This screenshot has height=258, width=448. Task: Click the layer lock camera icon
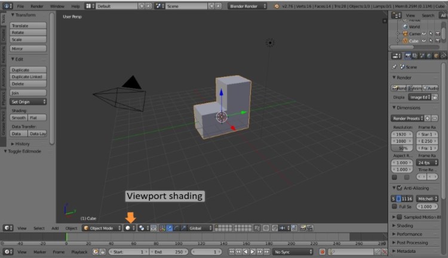(257, 228)
